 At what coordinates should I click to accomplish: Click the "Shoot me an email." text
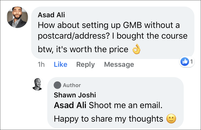(x=126, y=105)
